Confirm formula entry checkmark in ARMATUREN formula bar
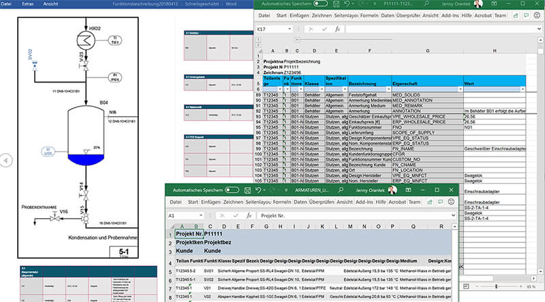This screenshot has width=545, height=302. 236,216
